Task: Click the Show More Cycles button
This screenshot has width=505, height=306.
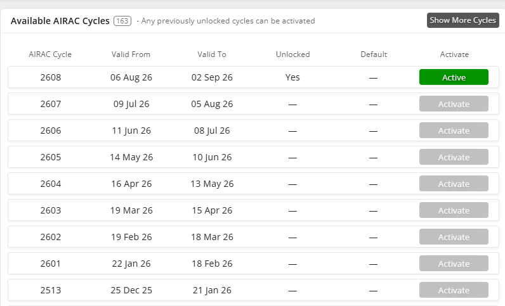Action: tap(462, 20)
